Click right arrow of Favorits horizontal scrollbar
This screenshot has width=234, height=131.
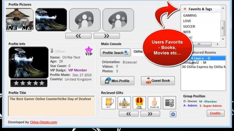click(x=218, y=44)
